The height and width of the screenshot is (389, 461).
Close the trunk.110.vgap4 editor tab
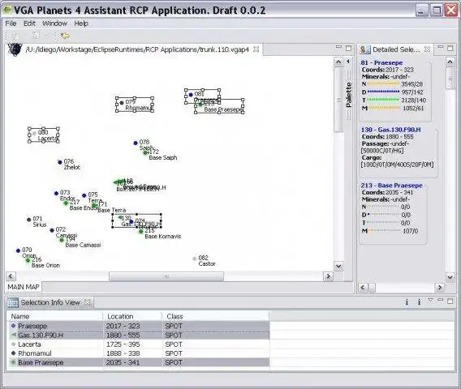point(256,49)
